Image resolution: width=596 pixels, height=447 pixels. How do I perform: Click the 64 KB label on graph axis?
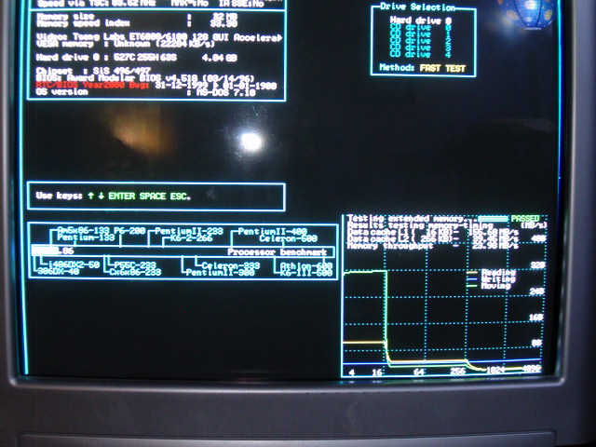(418, 372)
